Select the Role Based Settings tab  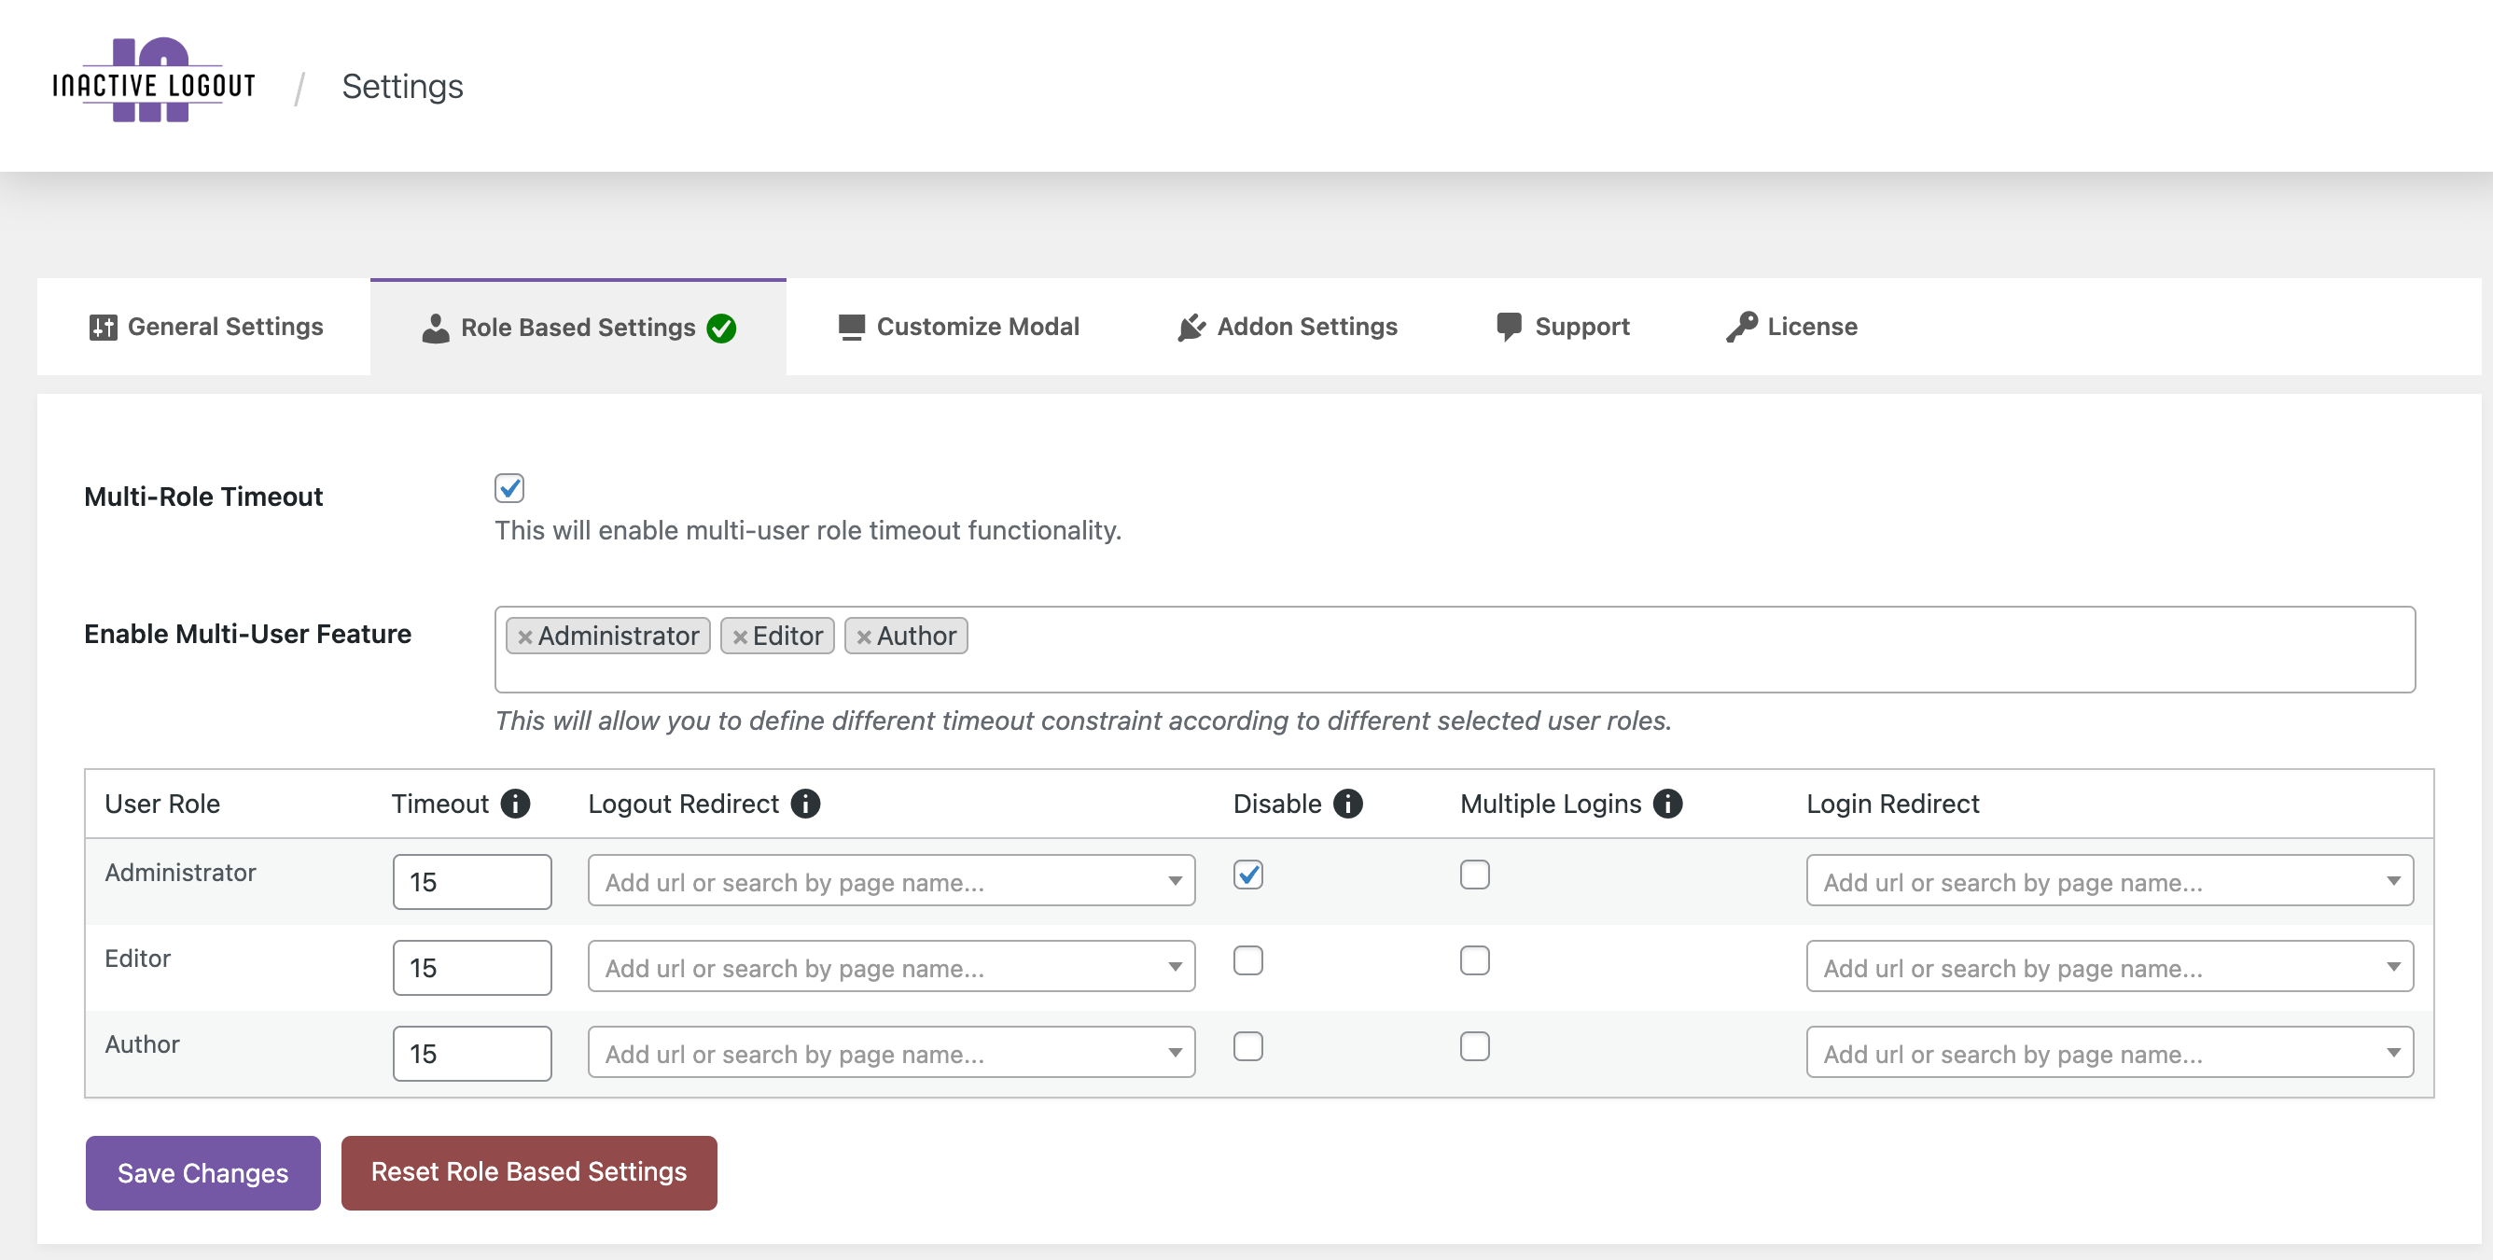pyautogui.click(x=578, y=328)
